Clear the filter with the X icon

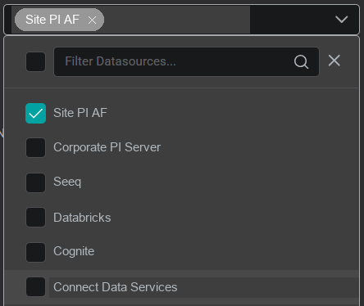[x=334, y=61]
